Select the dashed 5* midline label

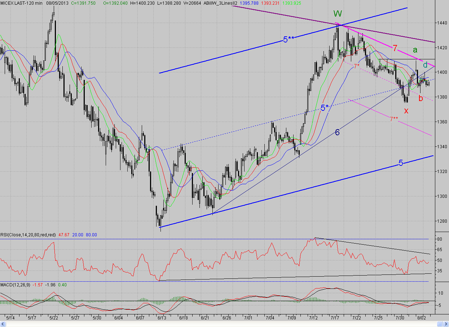click(325, 108)
